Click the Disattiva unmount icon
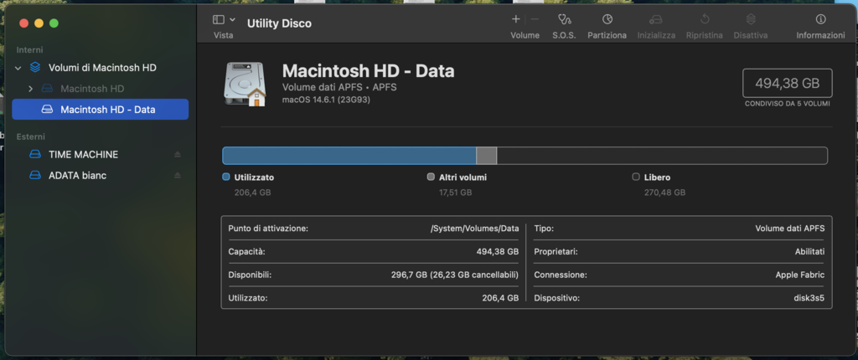This screenshot has width=858, height=360. [x=751, y=19]
